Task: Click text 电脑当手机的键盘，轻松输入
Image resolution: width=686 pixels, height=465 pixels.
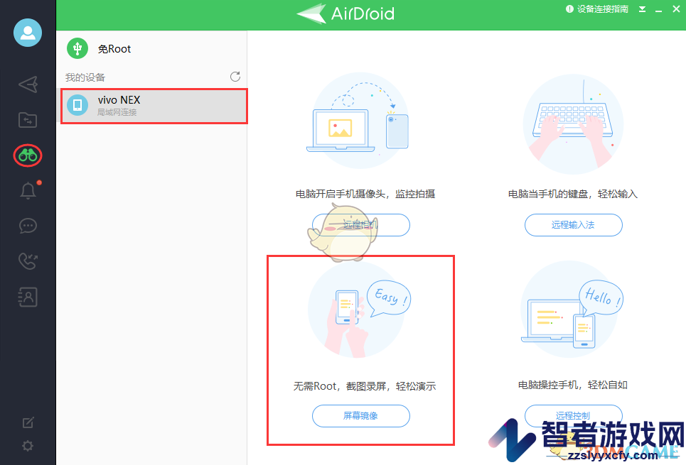Action: 573,194
